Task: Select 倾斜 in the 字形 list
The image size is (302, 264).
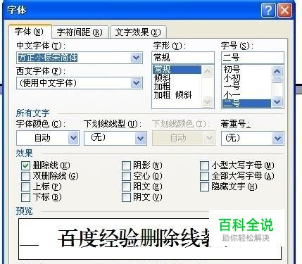Action: coord(177,77)
